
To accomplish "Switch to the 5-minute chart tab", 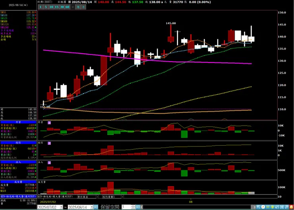I will click(46, 7).
